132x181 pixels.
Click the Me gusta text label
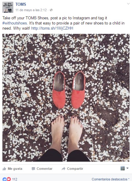pos(15,169)
